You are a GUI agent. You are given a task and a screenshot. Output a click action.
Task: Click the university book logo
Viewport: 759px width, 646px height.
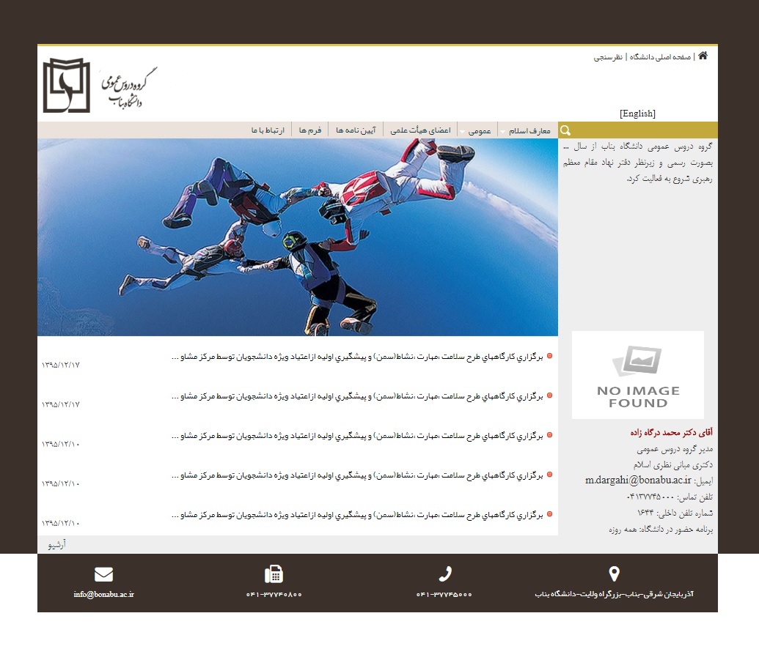pyautogui.click(x=66, y=86)
